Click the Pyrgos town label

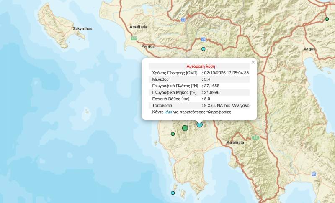point(148,46)
